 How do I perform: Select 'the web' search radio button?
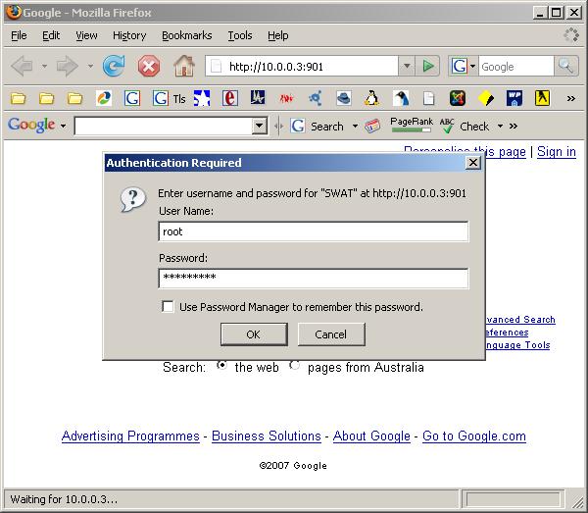[221, 366]
